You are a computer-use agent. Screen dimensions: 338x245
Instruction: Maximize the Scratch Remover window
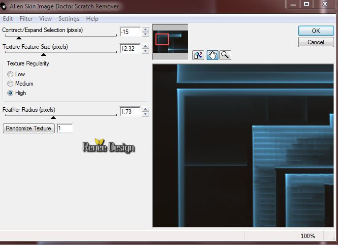[307, 4]
